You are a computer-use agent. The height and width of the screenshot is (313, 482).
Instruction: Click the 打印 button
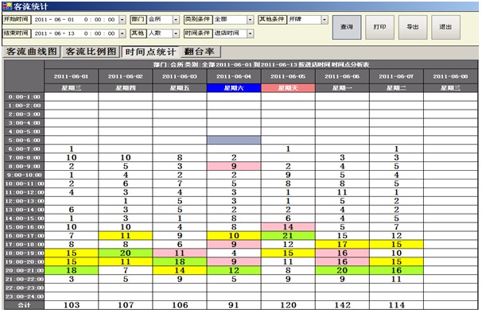coord(379,27)
